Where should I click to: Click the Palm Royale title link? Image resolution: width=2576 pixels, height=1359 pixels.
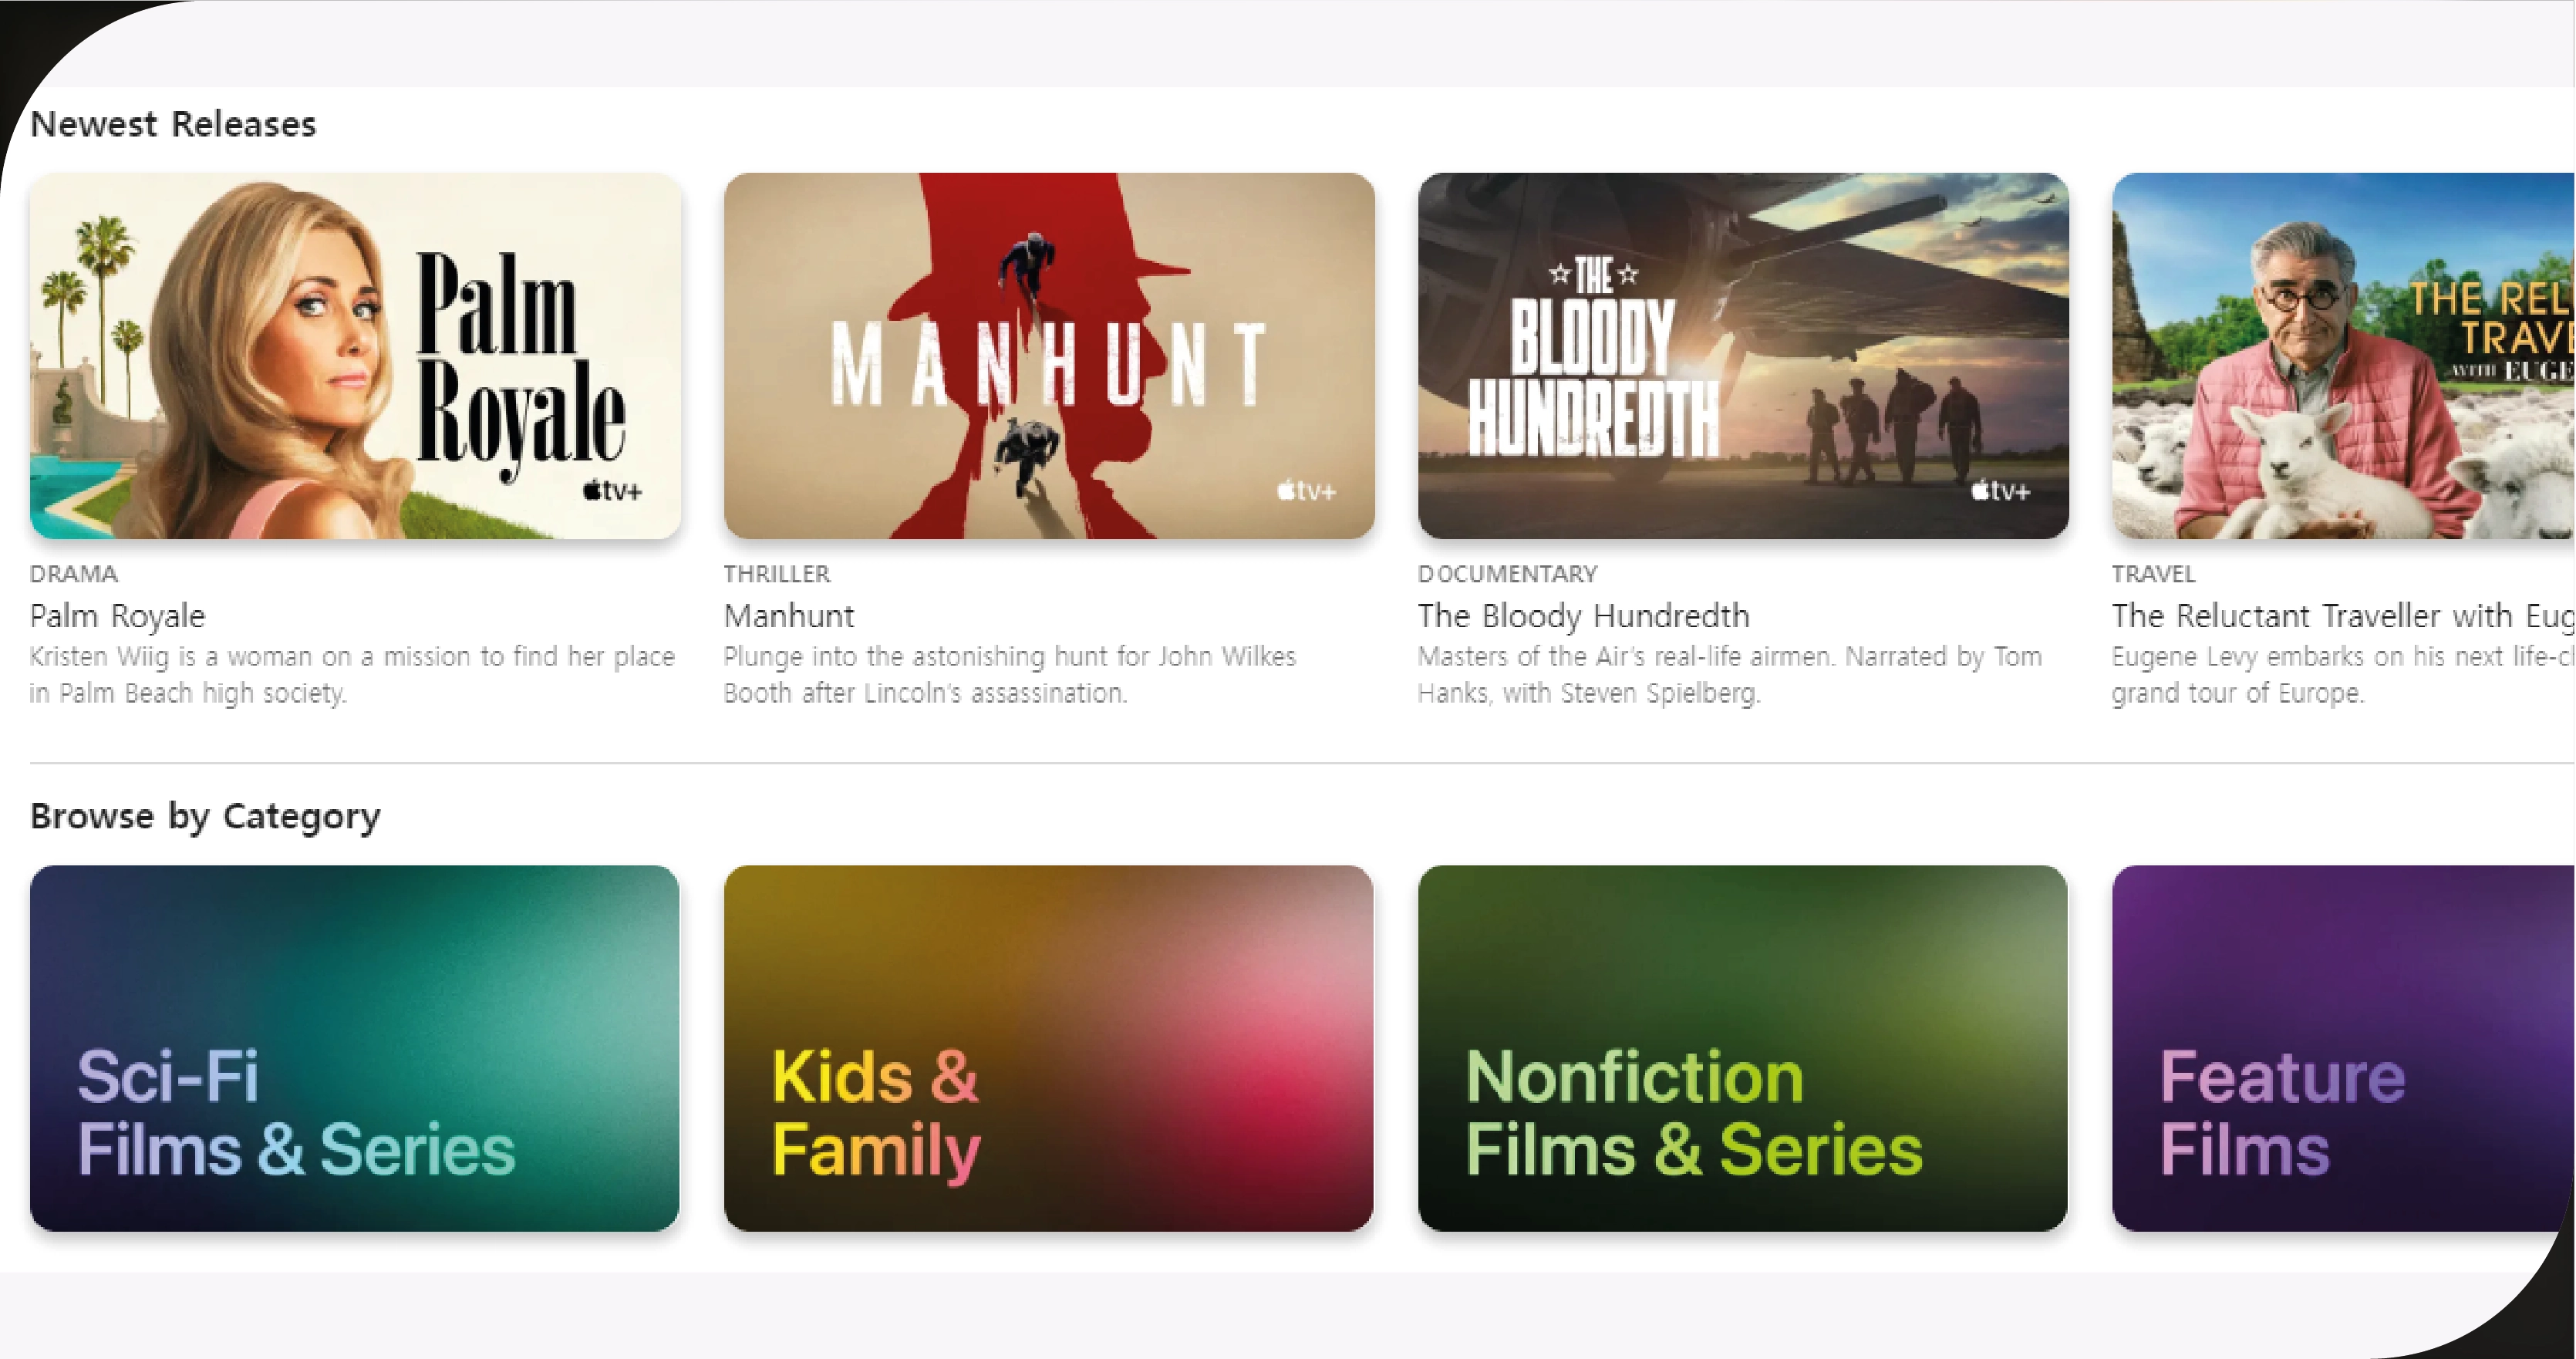coord(117,616)
